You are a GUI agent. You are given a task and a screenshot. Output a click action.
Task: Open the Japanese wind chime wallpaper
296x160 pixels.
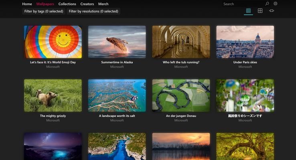245,96
